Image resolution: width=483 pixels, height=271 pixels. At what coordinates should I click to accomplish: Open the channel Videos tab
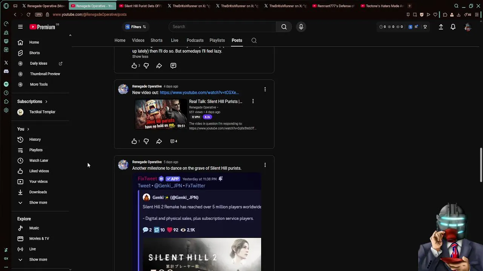tap(138, 40)
